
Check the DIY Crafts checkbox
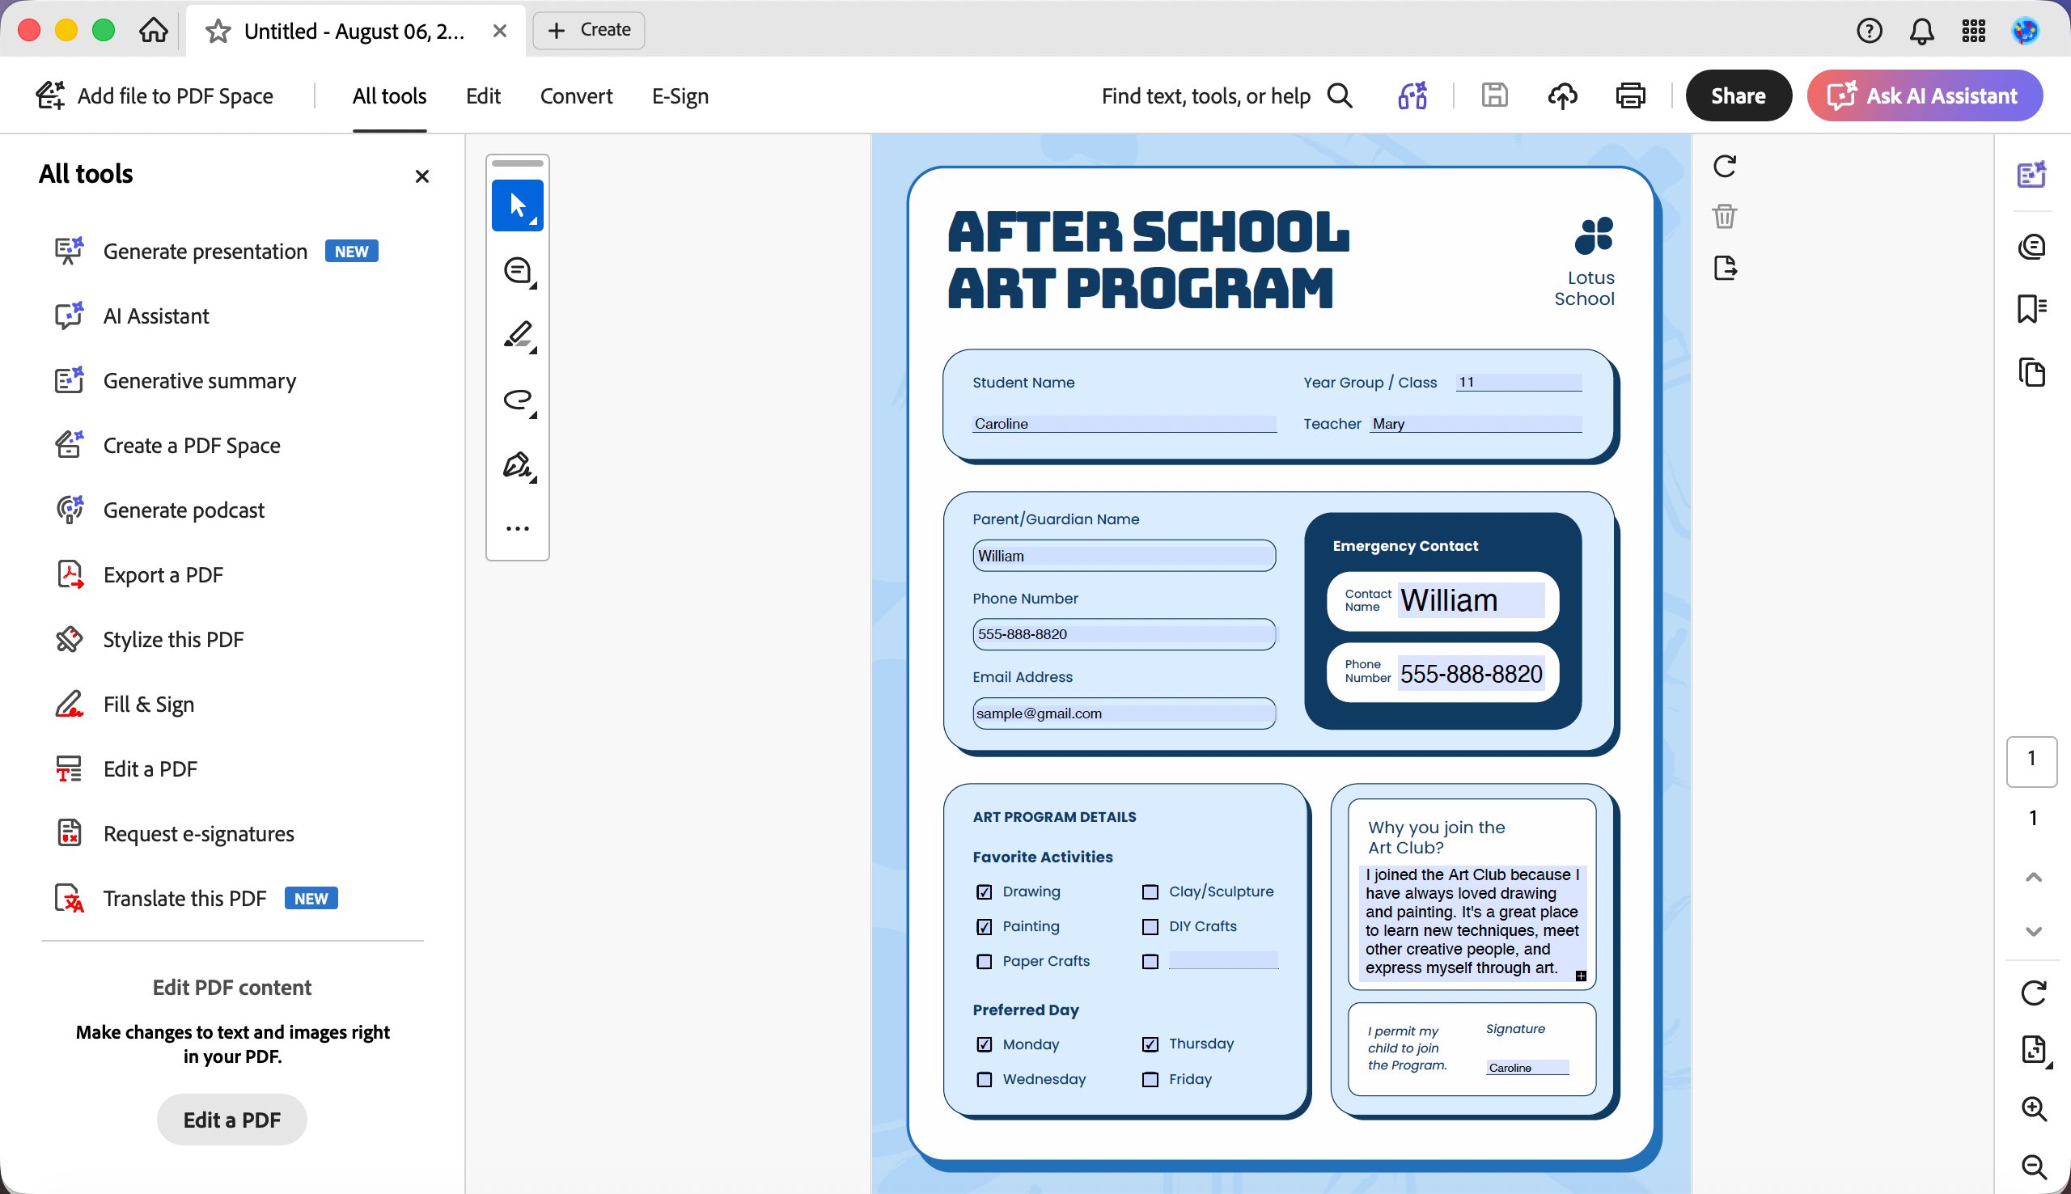1150,927
